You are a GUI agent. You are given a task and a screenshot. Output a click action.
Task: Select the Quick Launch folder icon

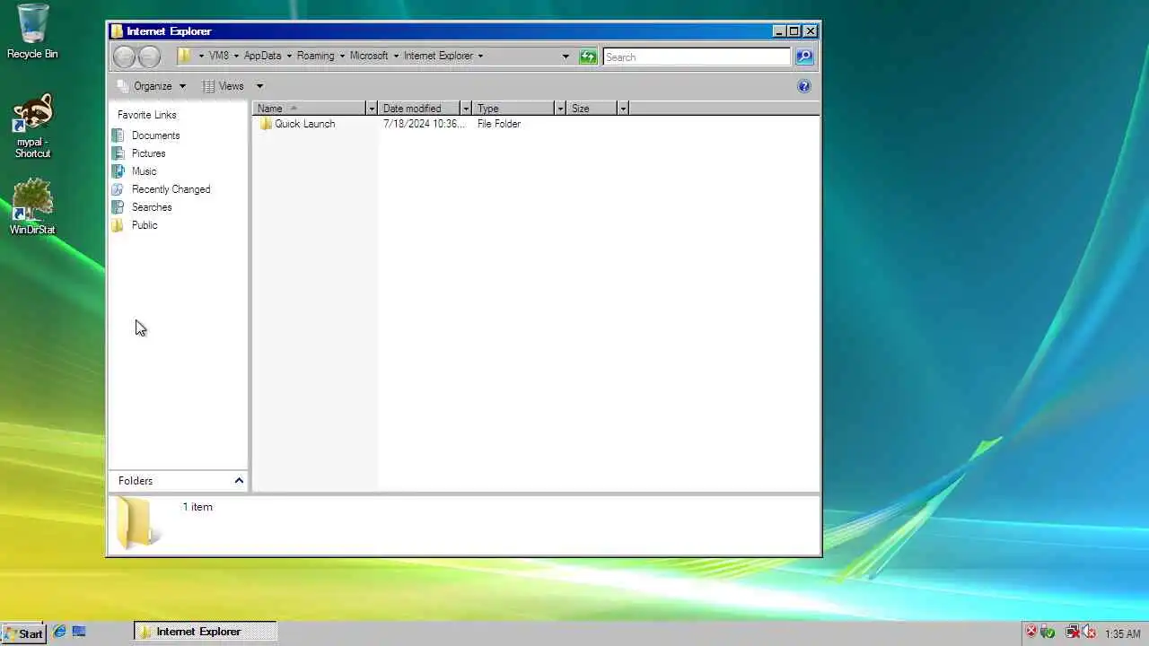tap(266, 124)
